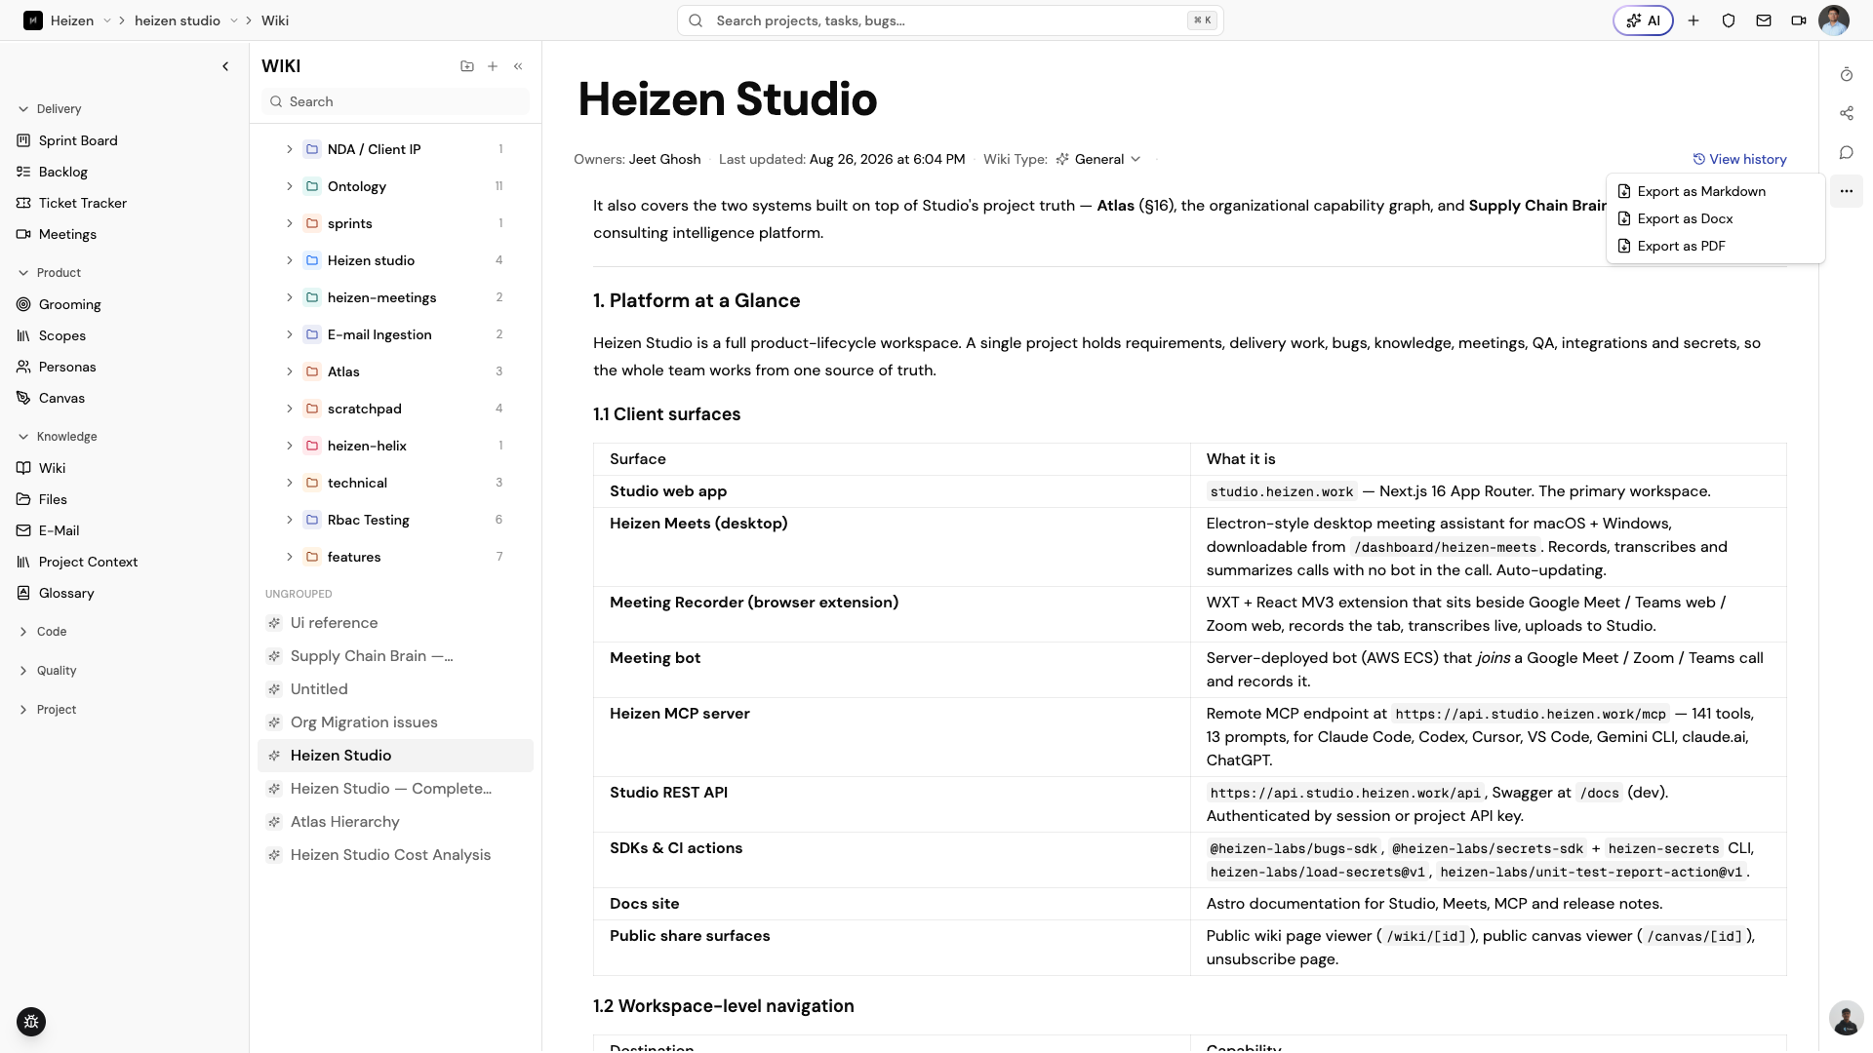Image resolution: width=1873 pixels, height=1053 pixels.
Task: Open the heizen studio breadcrumb link
Action: [x=178, y=20]
